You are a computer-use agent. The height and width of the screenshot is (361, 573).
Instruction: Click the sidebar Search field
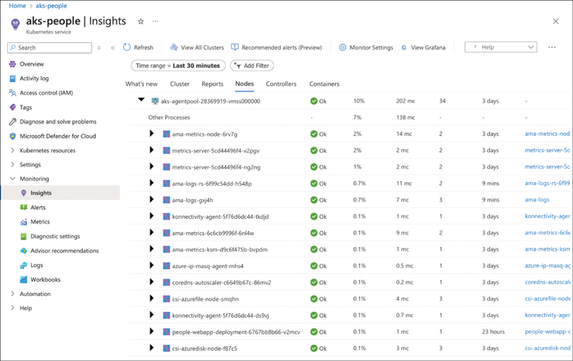tap(50, 48)
